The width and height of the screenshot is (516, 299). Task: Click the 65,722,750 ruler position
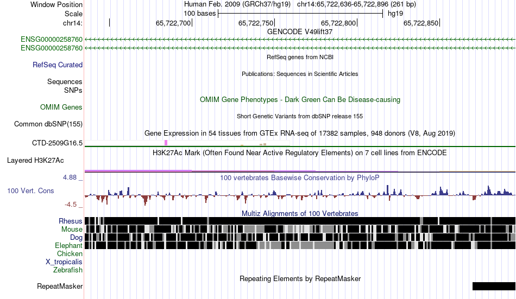coord(256,23)
